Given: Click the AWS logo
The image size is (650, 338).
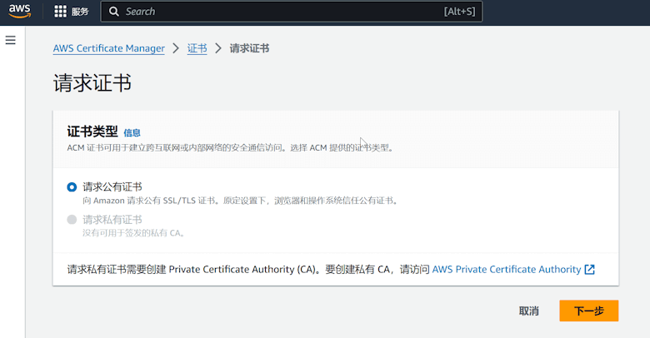Looking at the screenshot, I should pyautogui.click(x=19, y=12).
